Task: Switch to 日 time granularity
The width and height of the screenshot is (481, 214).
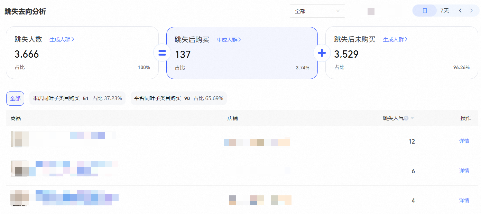Action: (x=425, y=11)
